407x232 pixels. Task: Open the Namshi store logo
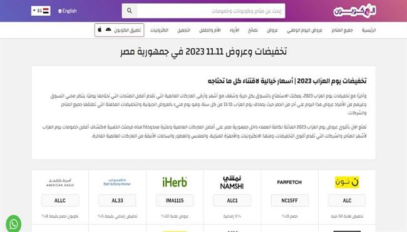(232, 183)
